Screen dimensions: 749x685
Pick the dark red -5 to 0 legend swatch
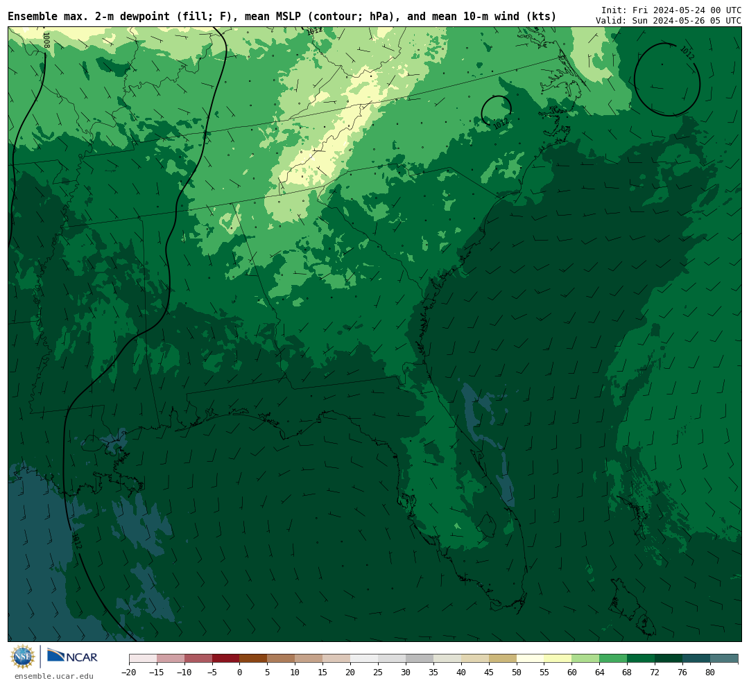click(226, 659)
